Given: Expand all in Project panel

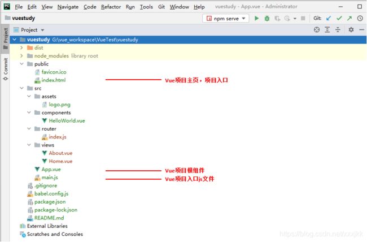Looking at the screenshot, I should pyautogui.click(x=327, y=29).
